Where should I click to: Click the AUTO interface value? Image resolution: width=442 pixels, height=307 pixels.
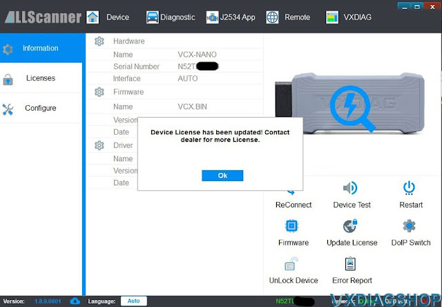pyautogui.click(x=187, y=78)
